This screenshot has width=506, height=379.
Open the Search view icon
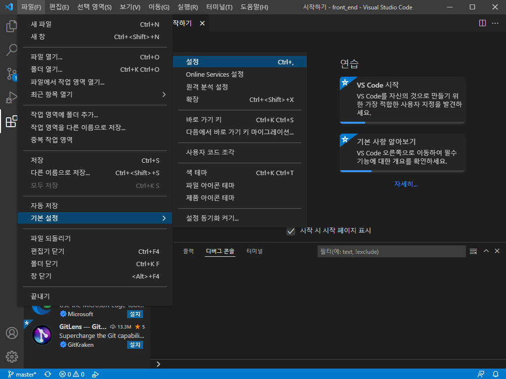pos(11,50)
